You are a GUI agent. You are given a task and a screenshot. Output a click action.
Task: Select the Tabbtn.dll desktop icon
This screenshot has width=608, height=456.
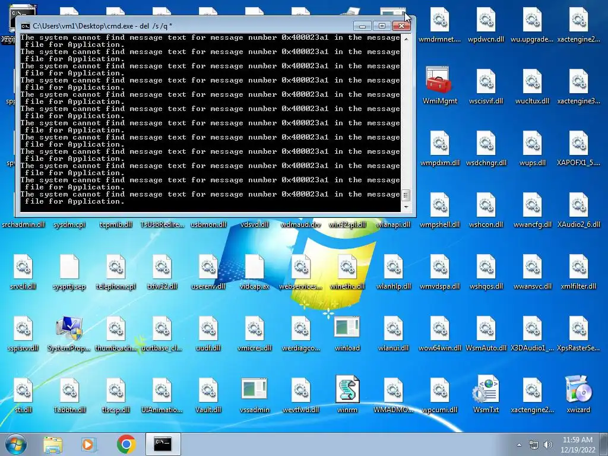click(69, 389)
